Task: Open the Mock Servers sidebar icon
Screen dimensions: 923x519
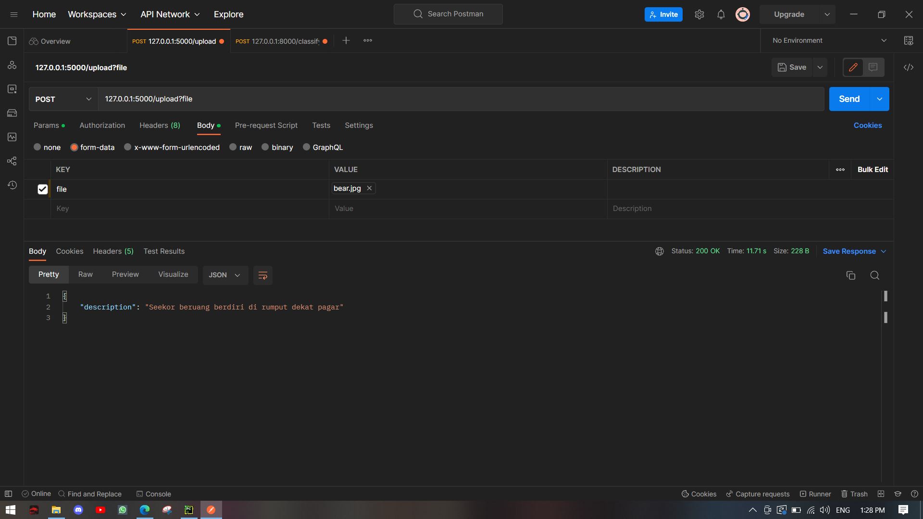Action: tap(12, 113)
